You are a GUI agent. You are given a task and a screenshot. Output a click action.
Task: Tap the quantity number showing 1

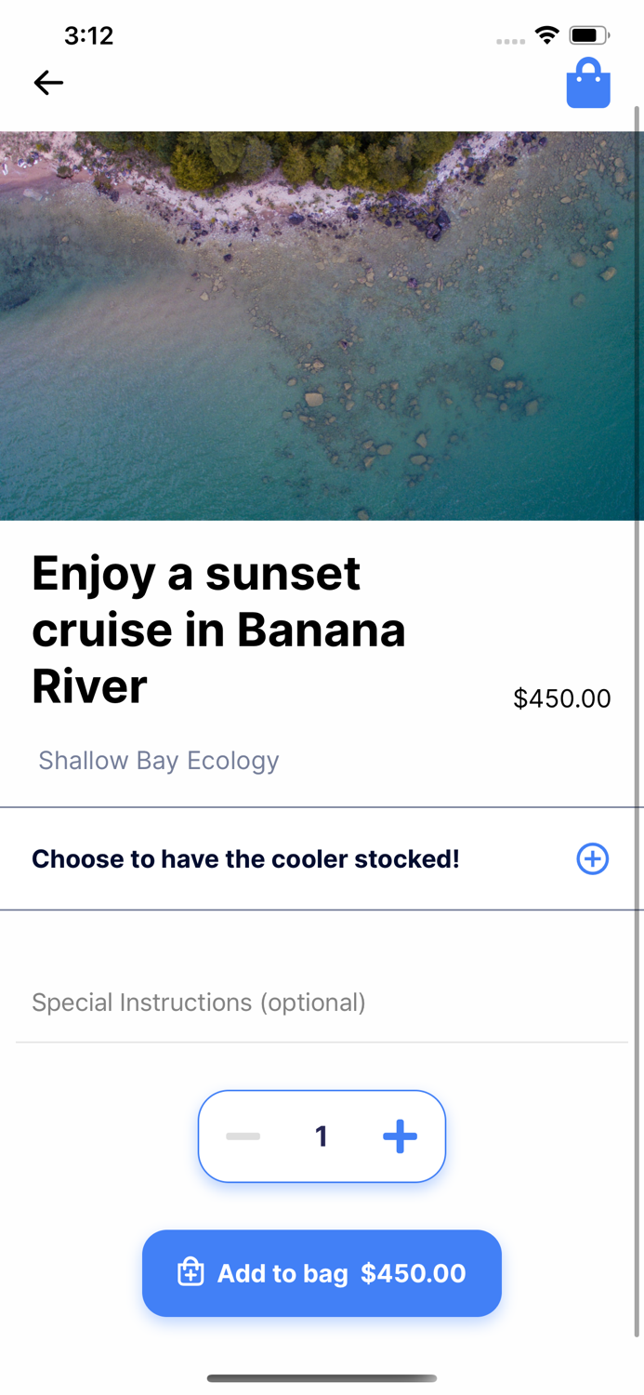322,1136
